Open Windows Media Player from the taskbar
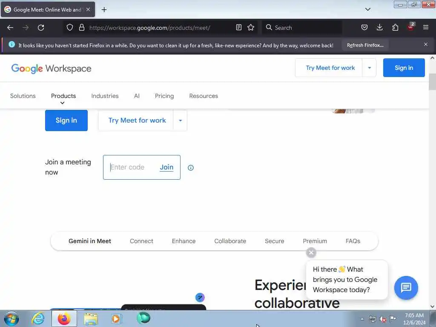 (116, 318)
